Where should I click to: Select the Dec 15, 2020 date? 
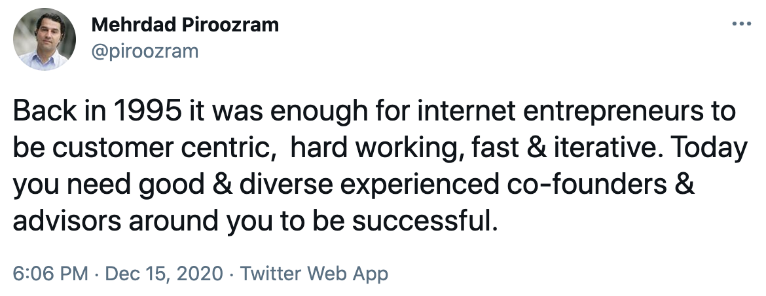164,274
